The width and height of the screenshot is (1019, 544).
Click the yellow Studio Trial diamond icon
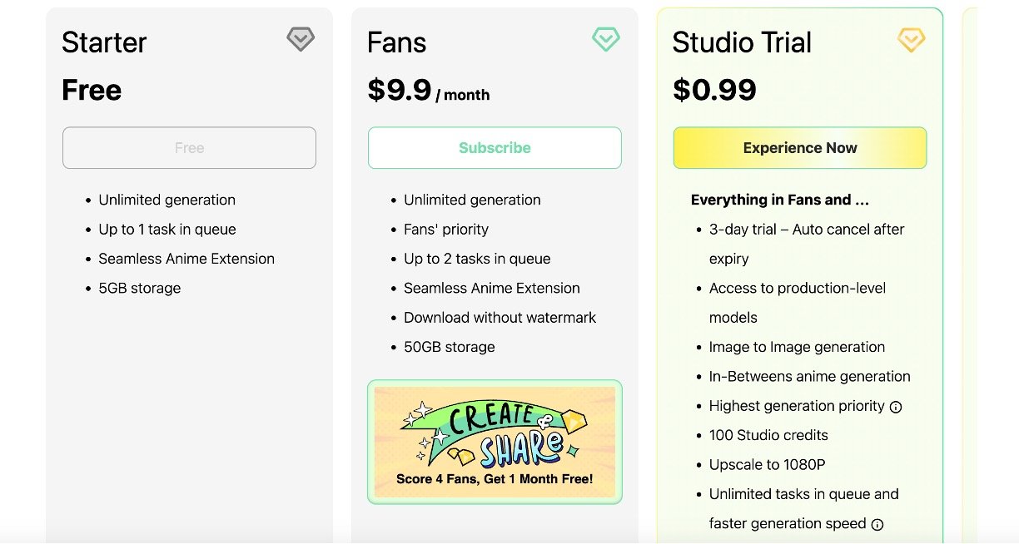click(912, 39)
